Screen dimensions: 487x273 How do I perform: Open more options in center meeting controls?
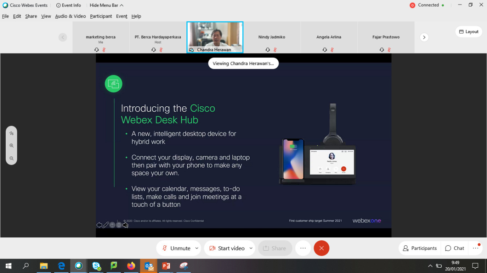click(303, 248)
